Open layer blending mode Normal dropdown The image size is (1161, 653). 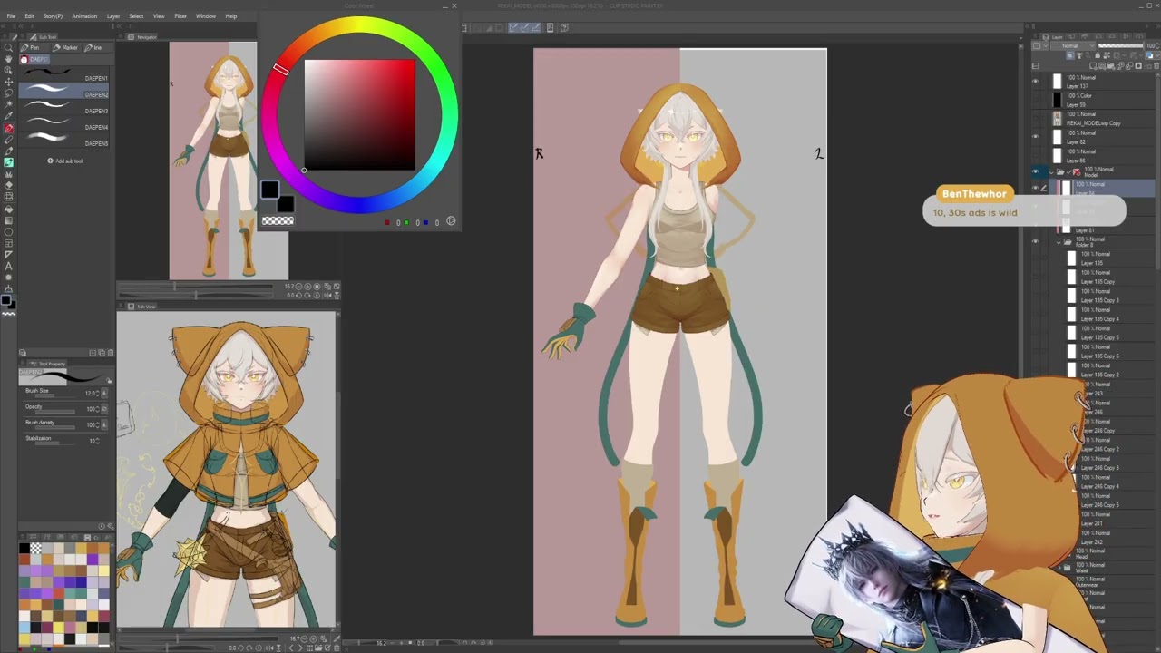click(1072, 45)
